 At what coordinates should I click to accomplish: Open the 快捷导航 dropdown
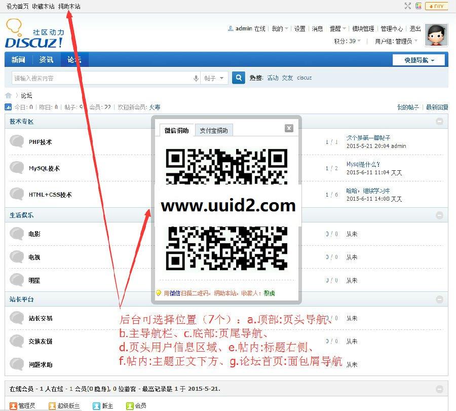419,60
